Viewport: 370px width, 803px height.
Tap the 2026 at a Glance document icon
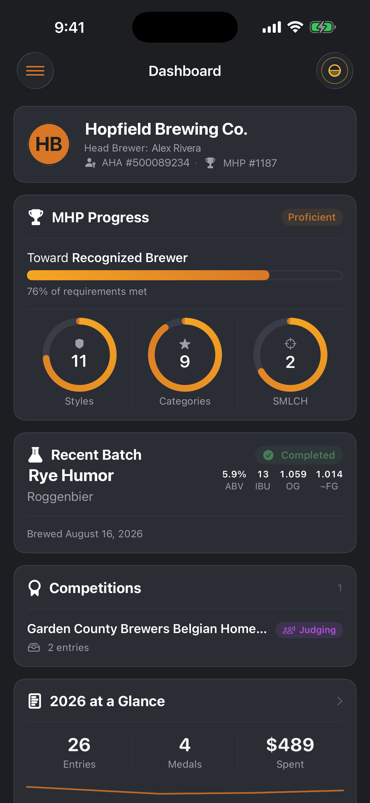(35, 701)
